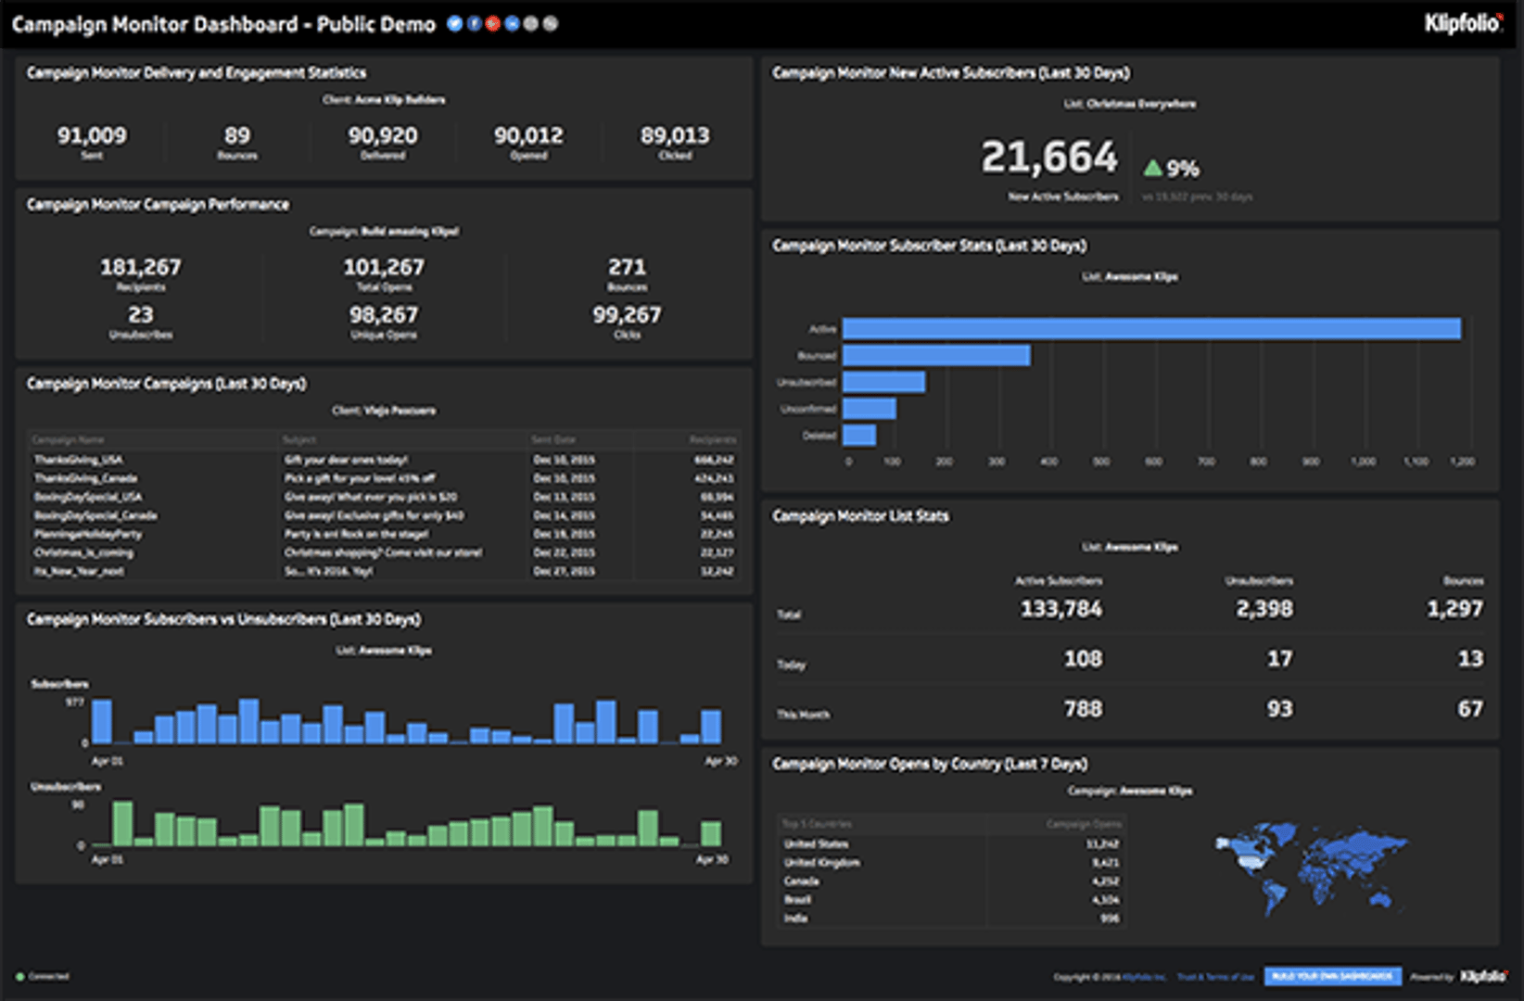Click the 788 active subscribers this month value

tap(1083, 709)
